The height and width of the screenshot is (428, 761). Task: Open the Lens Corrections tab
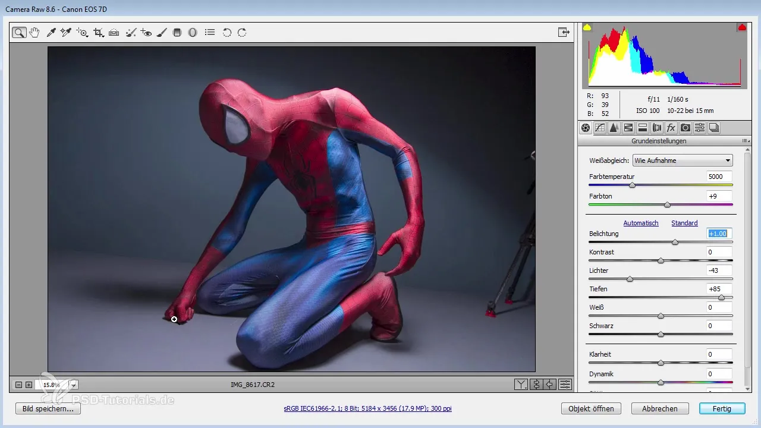pyautogui.click(x=657, y=127)
